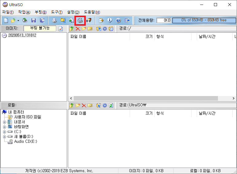Click the Extract icon in image toolbar
The width and height of the screenshot is (237, 174).
tap(99, 28)
